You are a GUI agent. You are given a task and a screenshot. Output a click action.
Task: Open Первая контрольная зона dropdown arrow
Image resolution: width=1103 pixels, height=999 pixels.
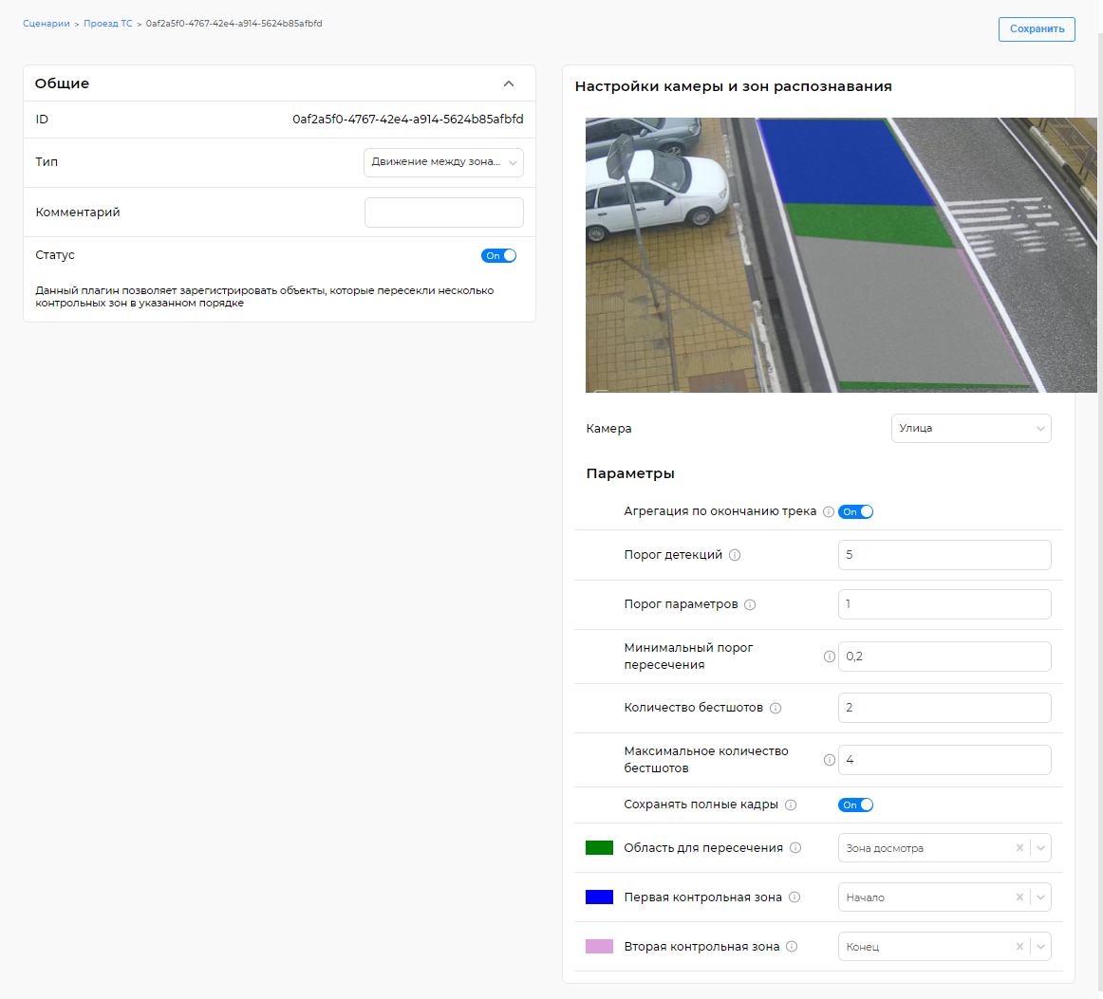pyautogui.click(x=1040, y=897)
